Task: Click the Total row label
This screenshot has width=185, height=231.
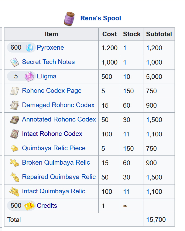Action: 14,220
